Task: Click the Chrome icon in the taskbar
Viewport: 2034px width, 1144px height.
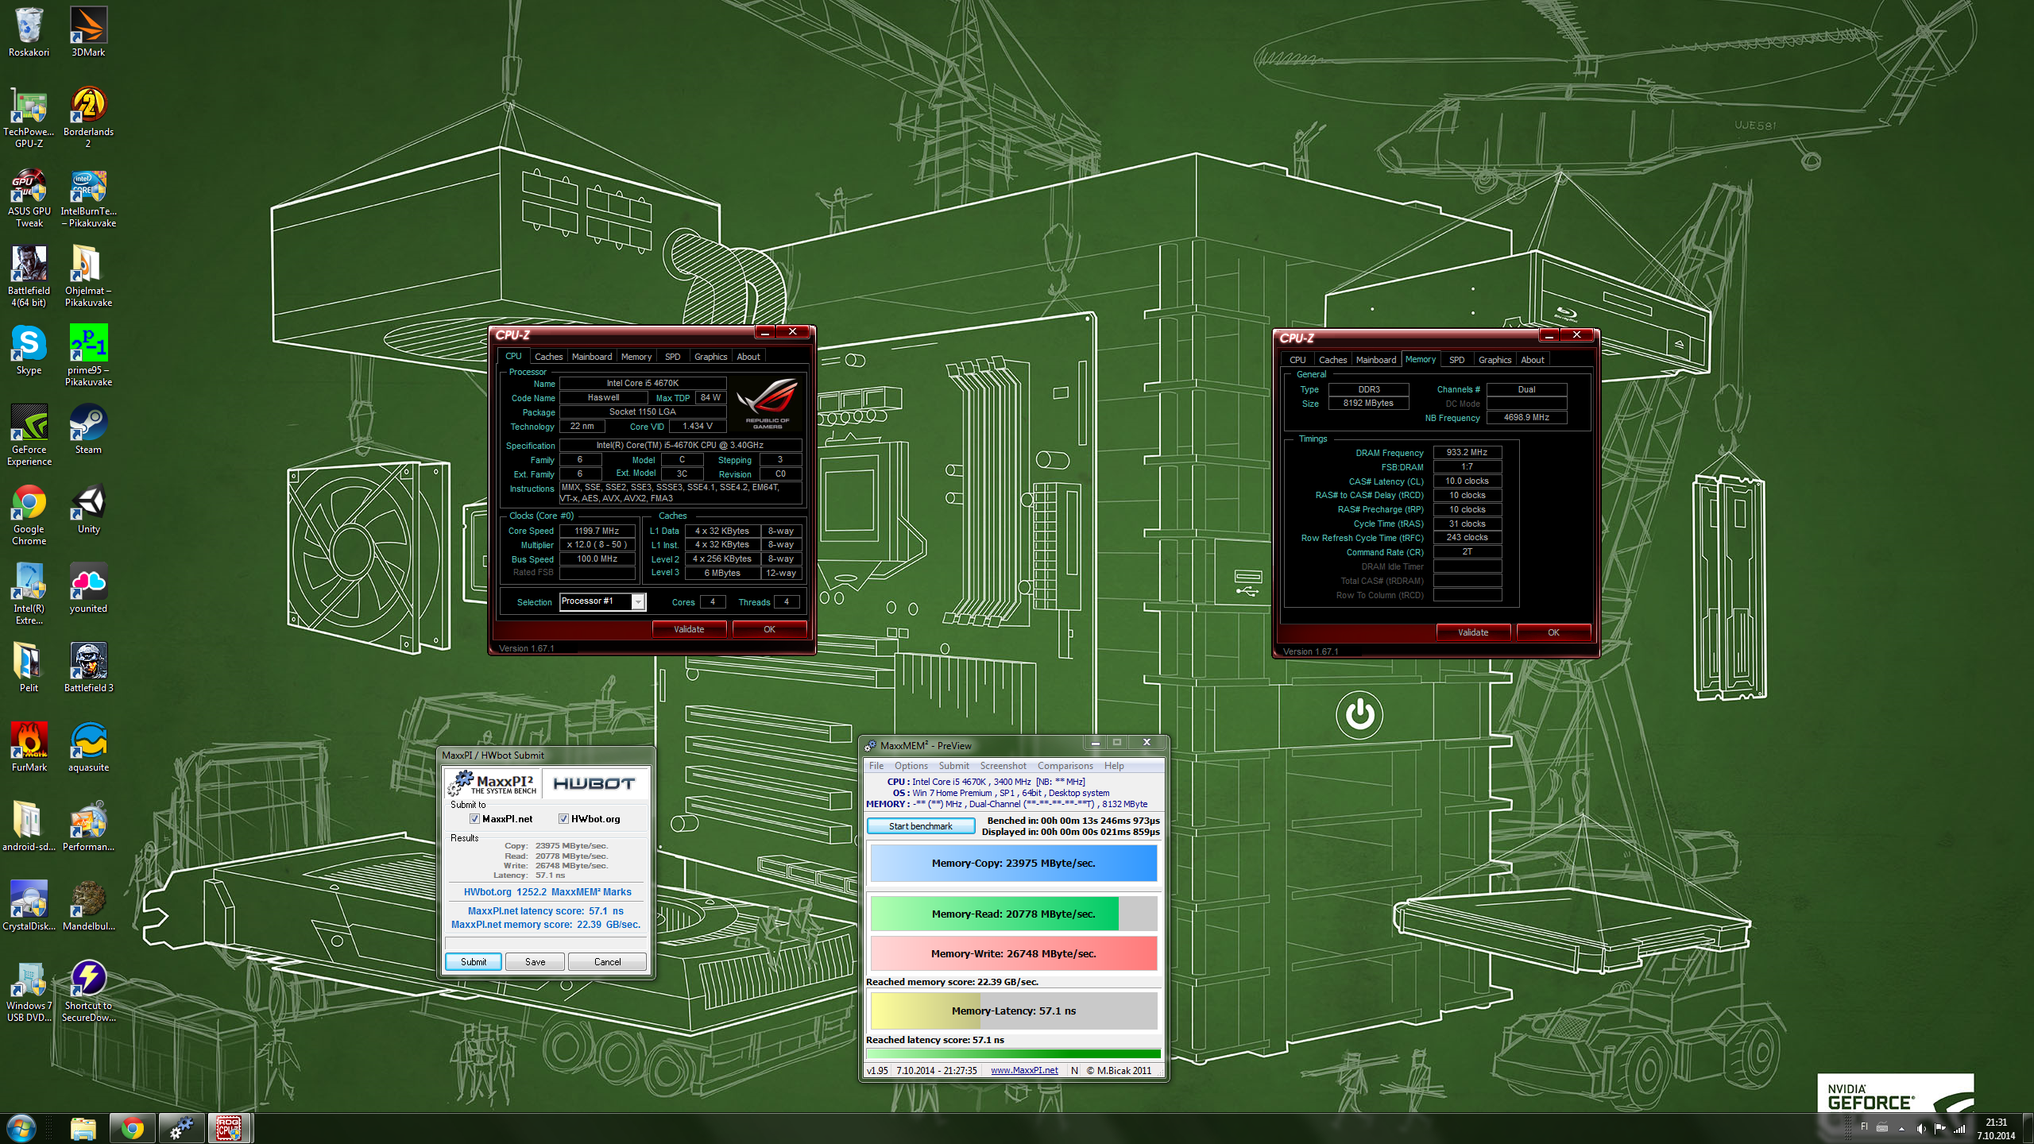Action: point(132,1128)
